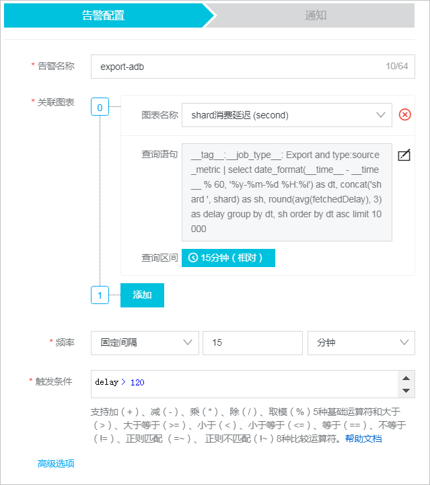
Task: Open the 图表名称 dropdown
Action: [x=287, y=115]
